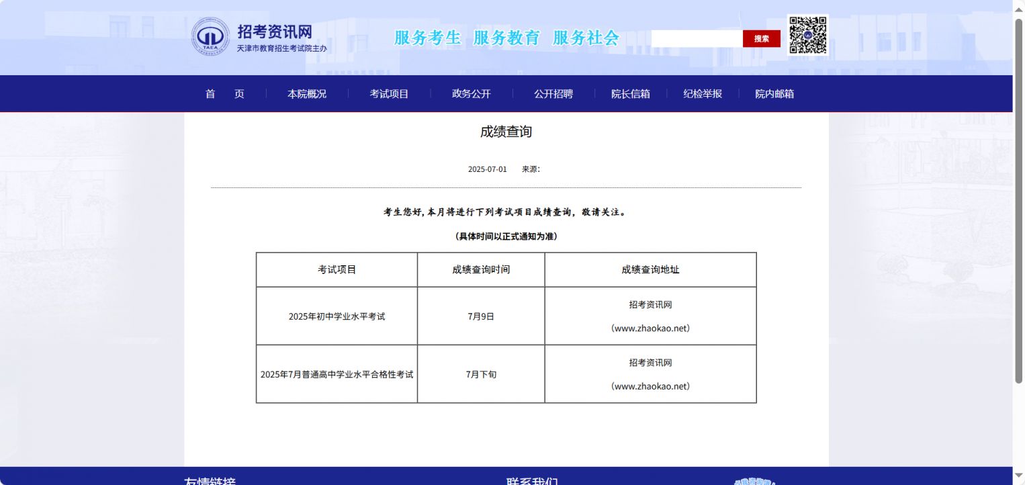Click the page vertical scrollbar thumb
Screen dimensions: 1025x485
(x=1018, y=200)
